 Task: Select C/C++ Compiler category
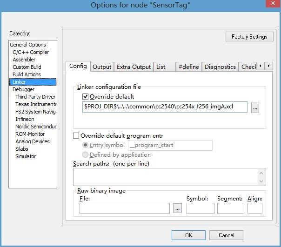tap(31, 52)
